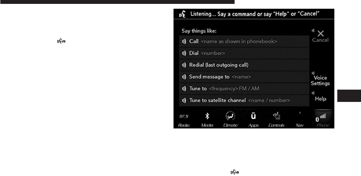Open the Uconnect Apps icon
361x176 pixels.
tap(253, 116)
